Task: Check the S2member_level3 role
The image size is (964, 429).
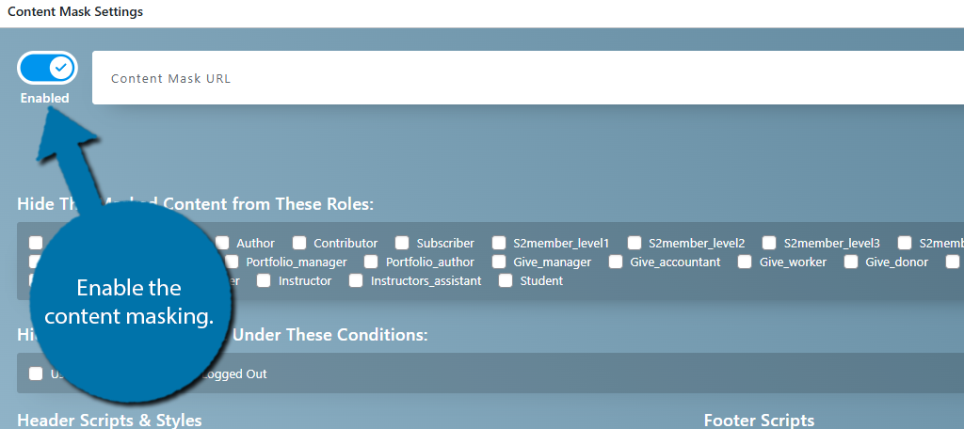Action: click(x=769, y=243)
